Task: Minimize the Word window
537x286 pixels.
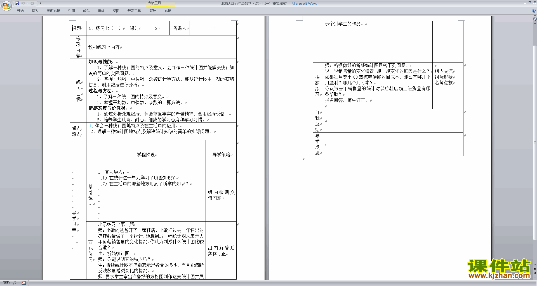Action: click(x=525, y=2)
